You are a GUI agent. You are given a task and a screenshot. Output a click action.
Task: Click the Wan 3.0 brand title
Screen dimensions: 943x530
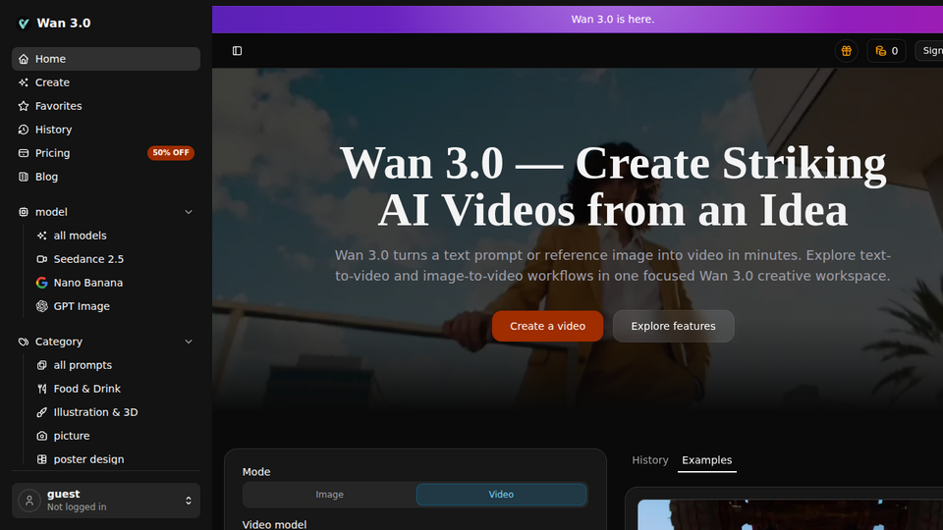pos(64,23)
